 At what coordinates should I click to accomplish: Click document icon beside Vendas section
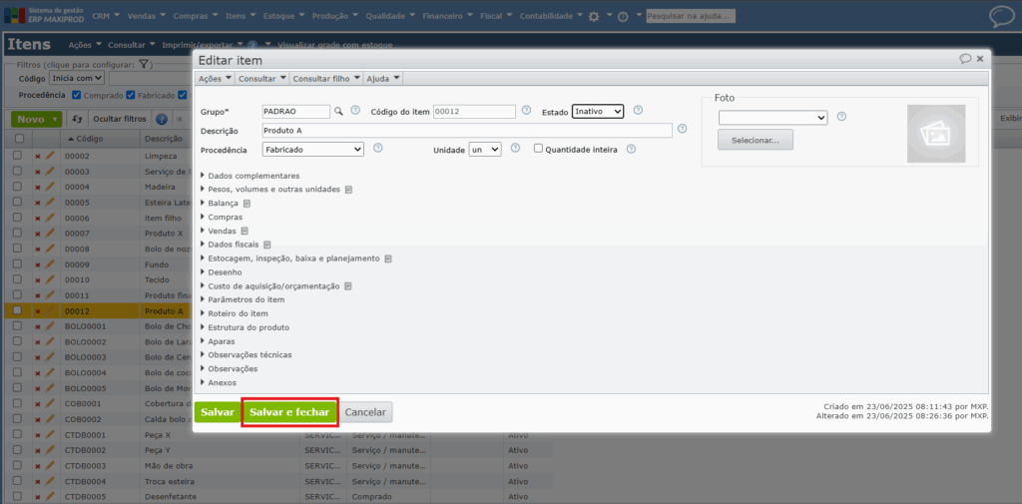(245, 231)
